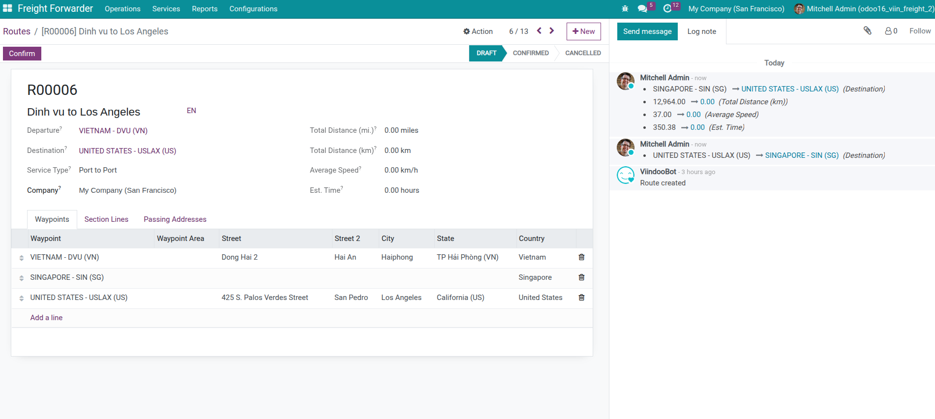
Task: Open the apps grid home menu icon
Action: [x=7, y=8]
